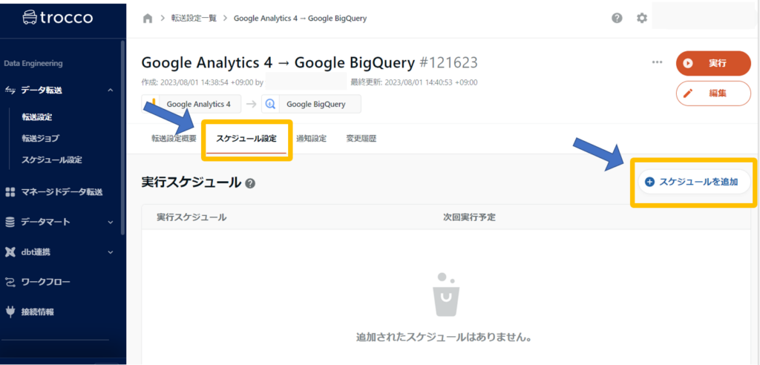The image size is (760, 365).
Task: Open the settings gear icon
Action: [642, 19]
